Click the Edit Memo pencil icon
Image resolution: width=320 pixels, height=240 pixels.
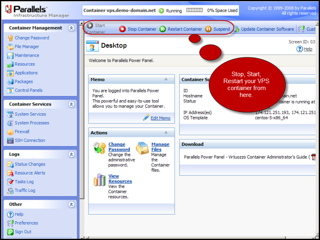tap(146, 117)
